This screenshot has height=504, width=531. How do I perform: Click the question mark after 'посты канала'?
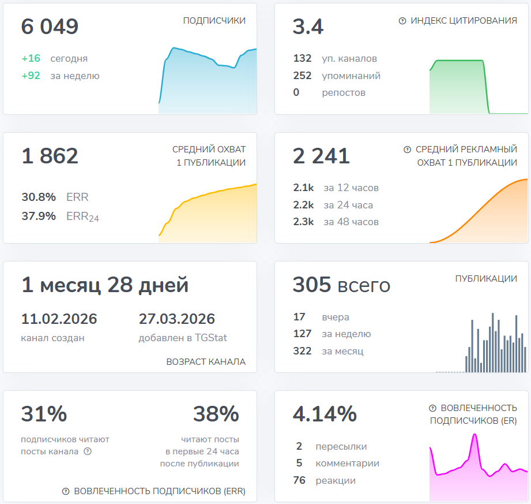pos(88,451)
